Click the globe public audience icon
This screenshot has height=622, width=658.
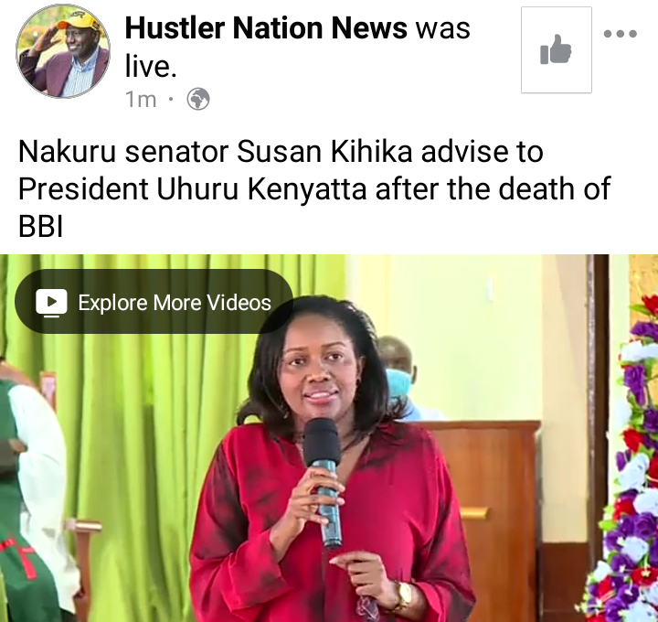click(x=198, y=99)
